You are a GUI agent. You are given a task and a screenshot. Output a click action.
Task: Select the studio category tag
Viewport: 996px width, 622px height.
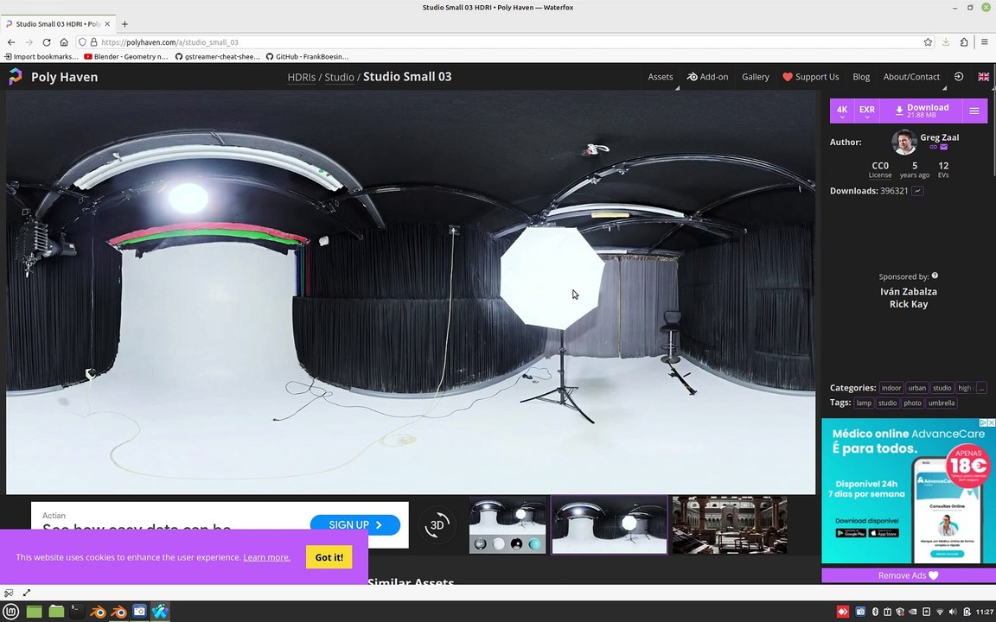tap(942, 388)
